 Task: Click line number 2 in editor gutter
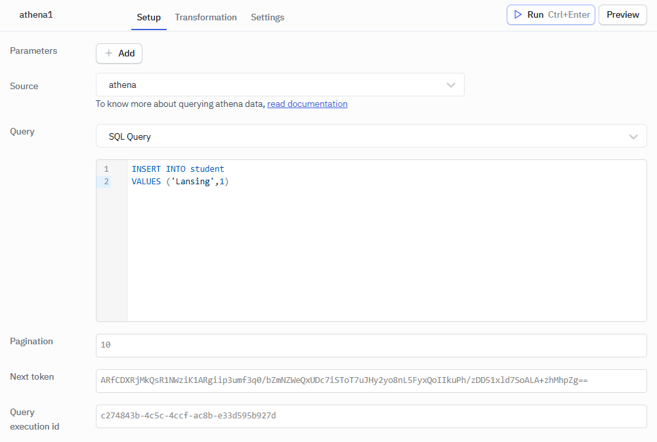[106, 182]
